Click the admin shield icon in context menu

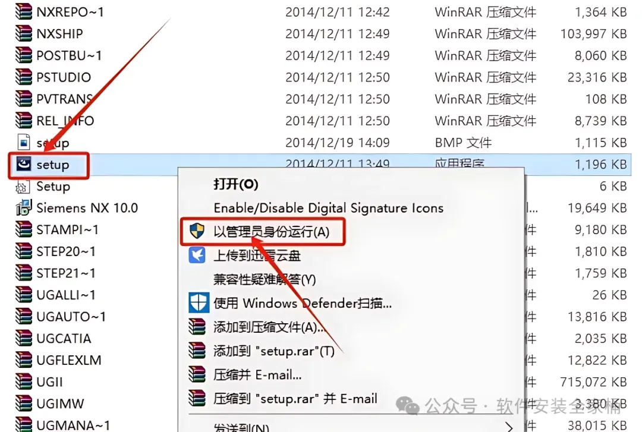point(197,231)
